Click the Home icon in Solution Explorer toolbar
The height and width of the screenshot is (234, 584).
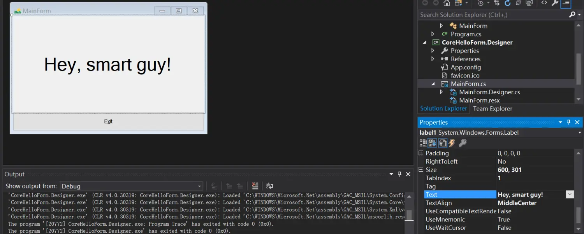pos(447,3)
